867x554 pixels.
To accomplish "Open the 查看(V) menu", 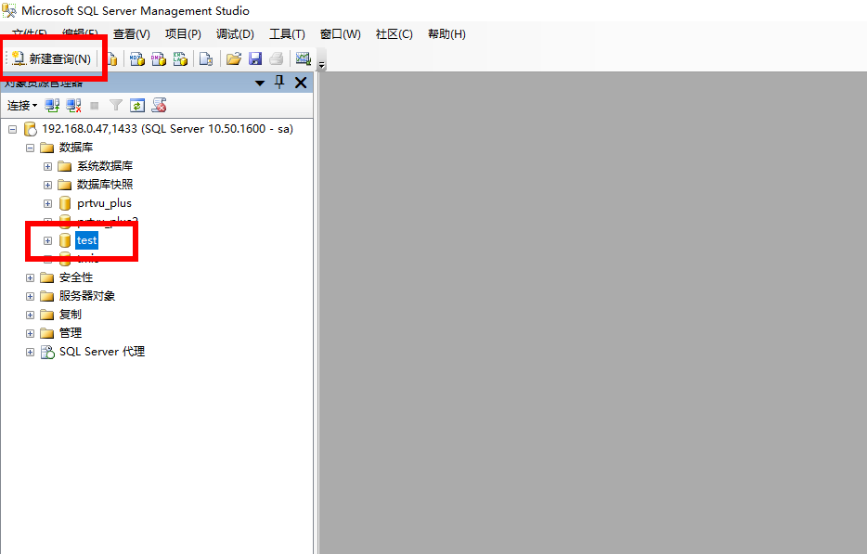I will [x=132, y=34].
